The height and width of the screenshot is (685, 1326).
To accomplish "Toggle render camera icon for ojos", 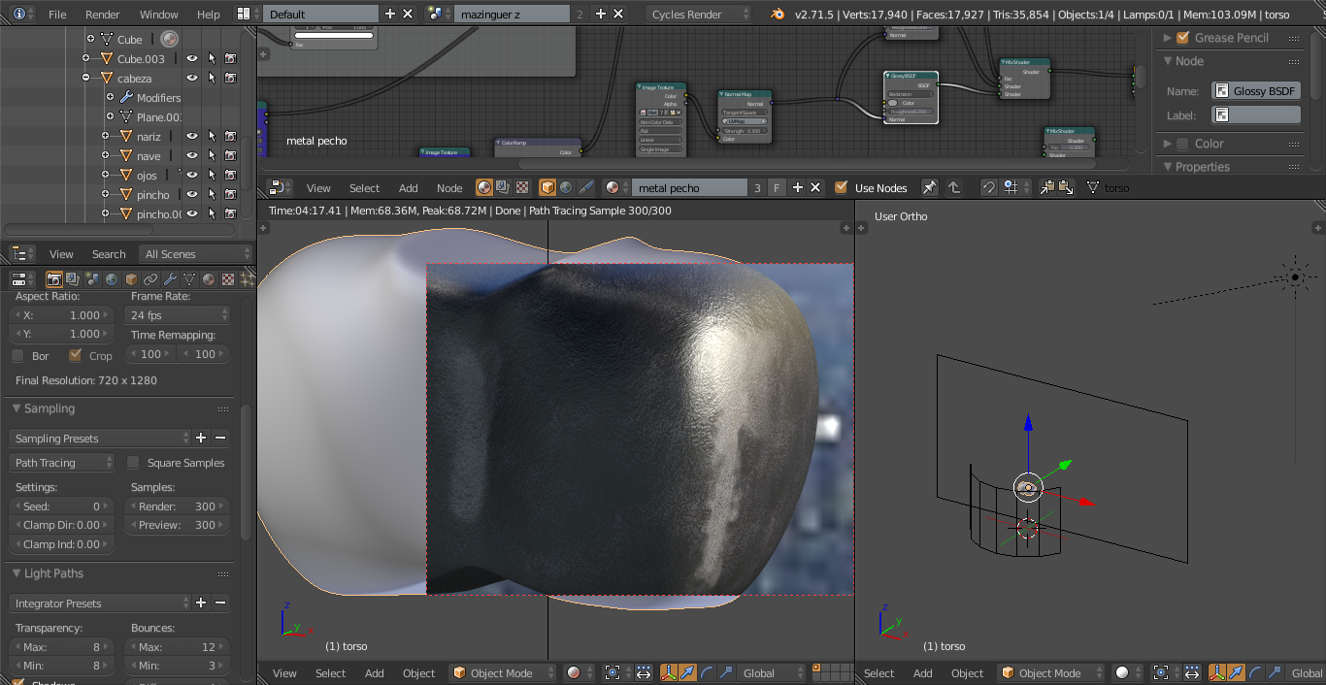I will [x=230, y=175].
